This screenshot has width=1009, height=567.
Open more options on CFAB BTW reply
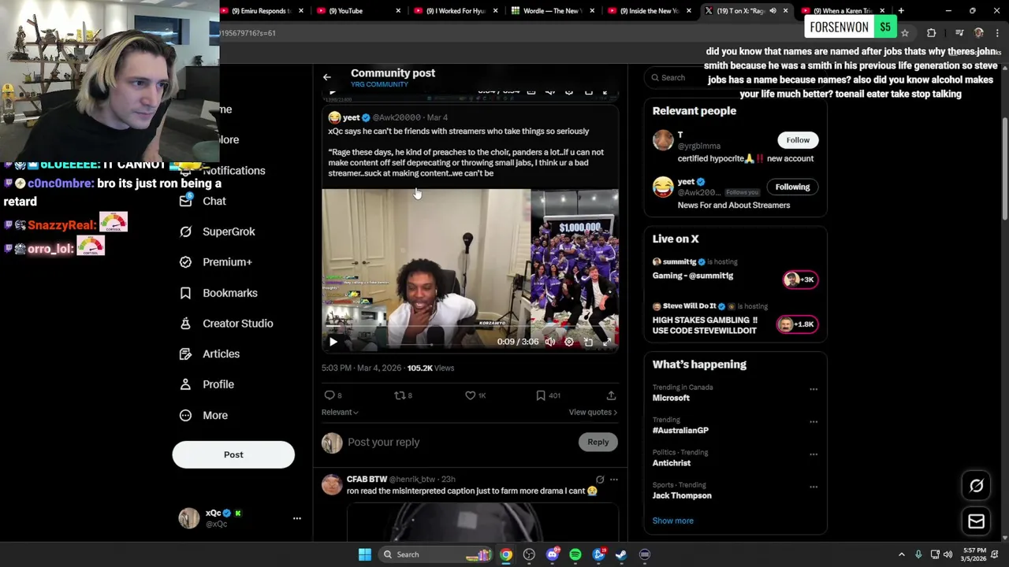pyautogui.click(x=614, y=480)
